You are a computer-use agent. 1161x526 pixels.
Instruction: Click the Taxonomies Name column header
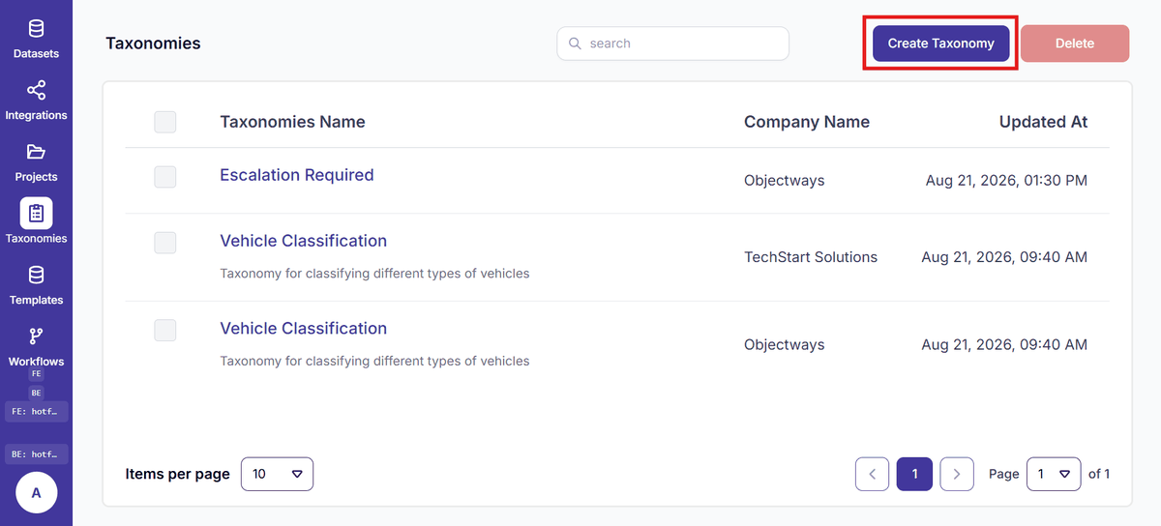[292, 122]
